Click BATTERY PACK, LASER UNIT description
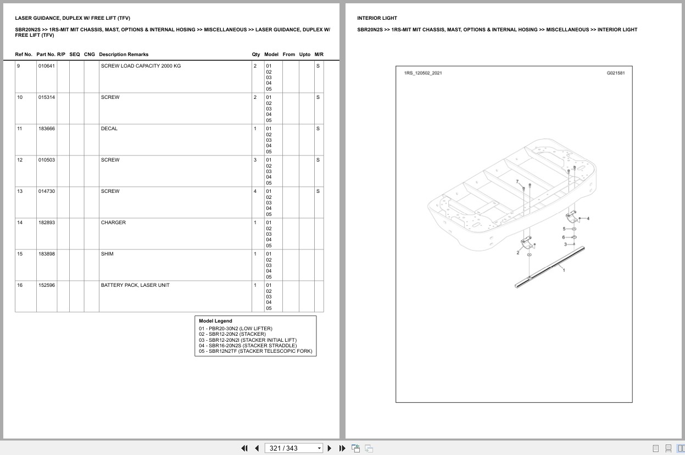Viewport: 685px width, 455px height. point(135,285)
